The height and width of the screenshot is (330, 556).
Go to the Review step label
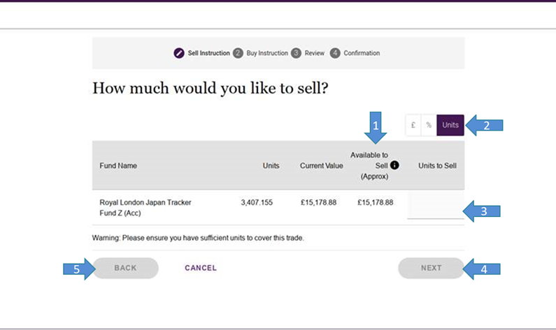tap(315, 53)
